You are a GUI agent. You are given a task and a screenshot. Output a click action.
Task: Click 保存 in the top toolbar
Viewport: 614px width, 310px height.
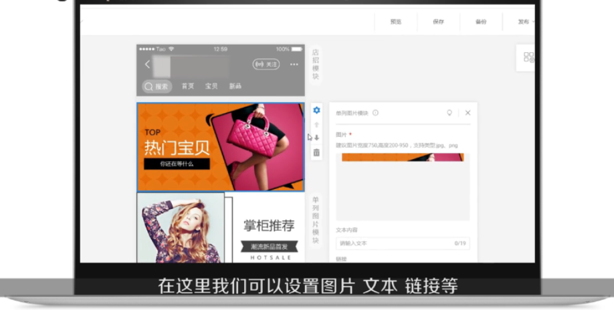[439, 22]
